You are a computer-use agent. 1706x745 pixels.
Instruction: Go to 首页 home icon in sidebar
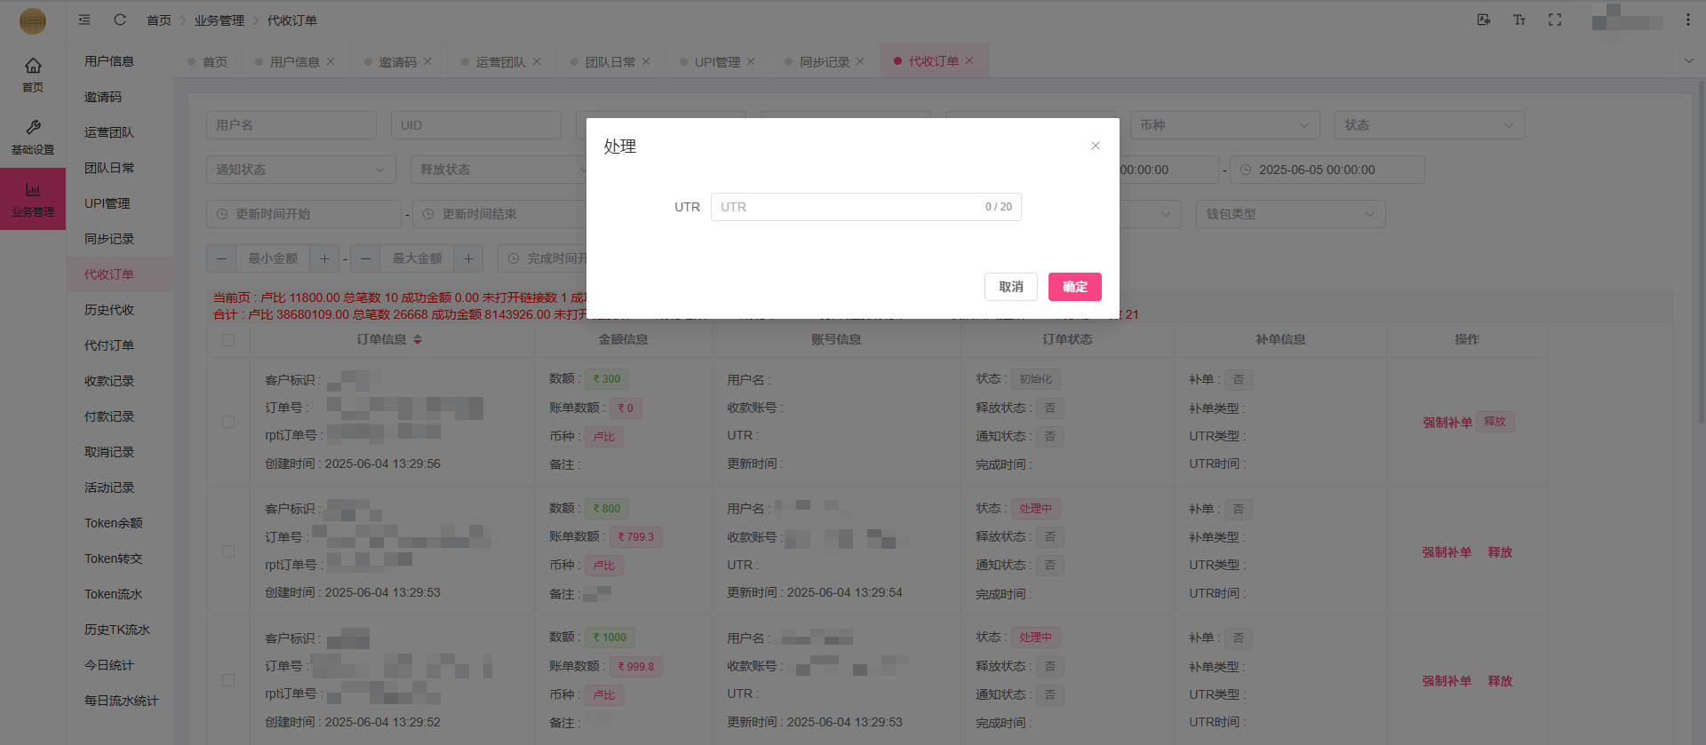pyautogui.click(x=33, y=74)
